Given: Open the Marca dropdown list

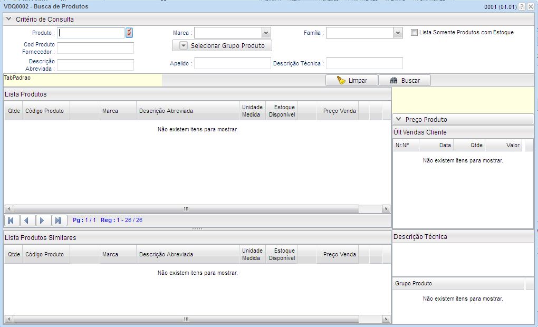Looking at the screenshot, I should [266, 32].
